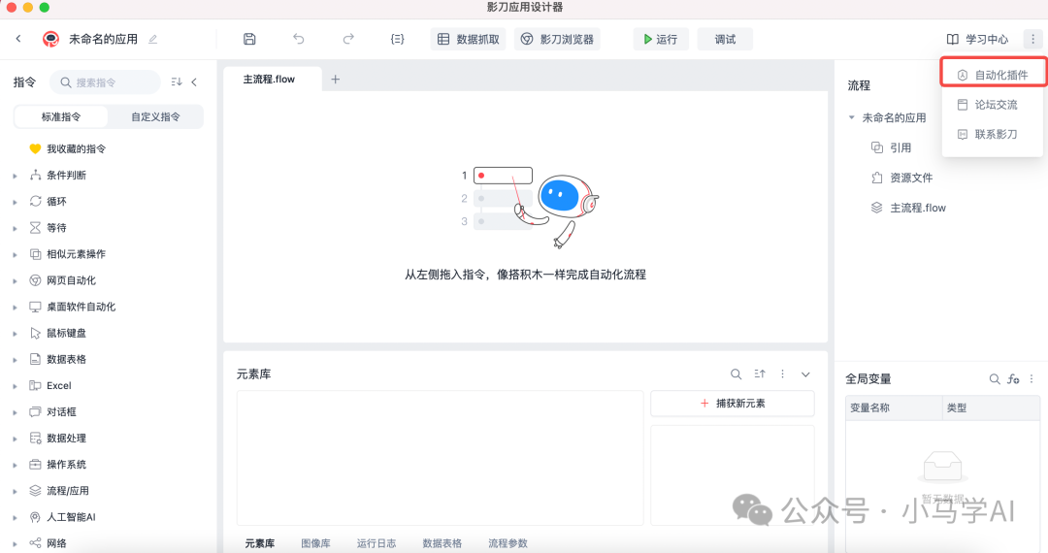Viewport: 1048px width, 553px height.
Task: Click the Excel icon in instruction list
Action: point(36,385)
